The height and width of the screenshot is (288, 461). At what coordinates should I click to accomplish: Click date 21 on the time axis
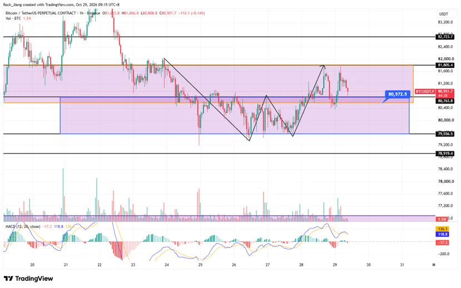pyautogui.click(x=66, y=265)
